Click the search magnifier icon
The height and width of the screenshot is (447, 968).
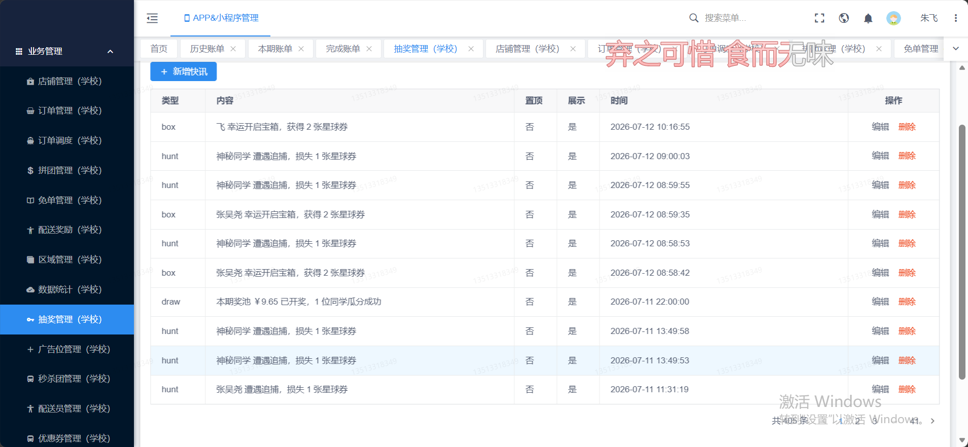coord(694,18)
